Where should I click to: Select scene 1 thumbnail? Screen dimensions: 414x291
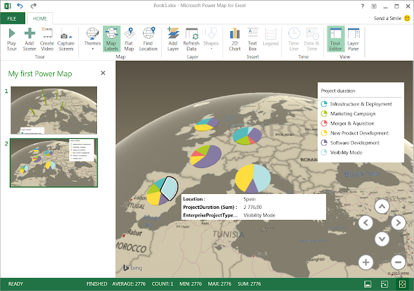pyautogui.click(x=54, y=110)
